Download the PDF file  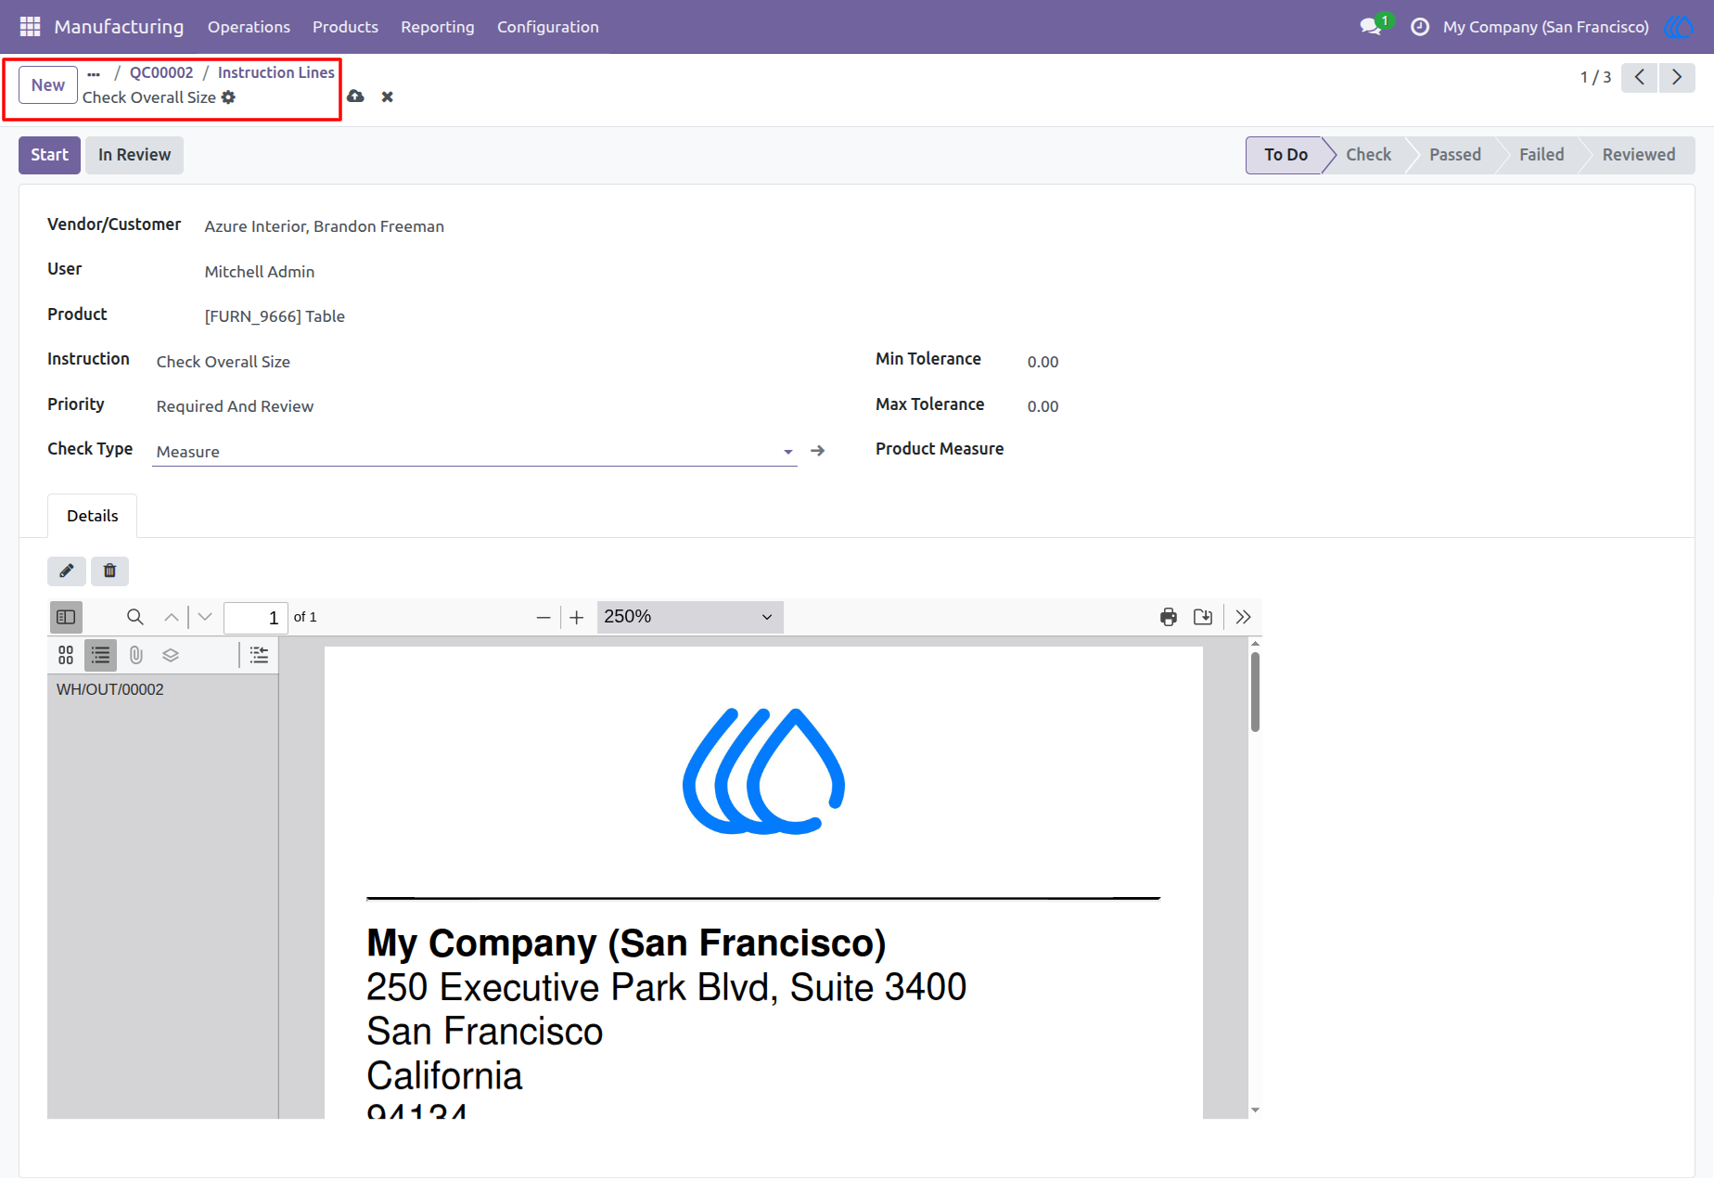(x=1203, y=617)
